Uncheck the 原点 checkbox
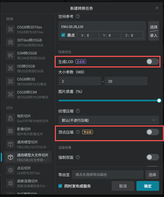 63,35
